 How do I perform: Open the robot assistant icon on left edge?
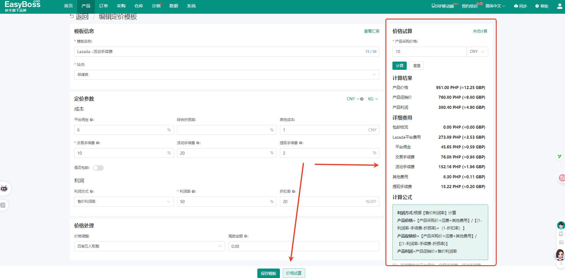[x=4, y=188]
